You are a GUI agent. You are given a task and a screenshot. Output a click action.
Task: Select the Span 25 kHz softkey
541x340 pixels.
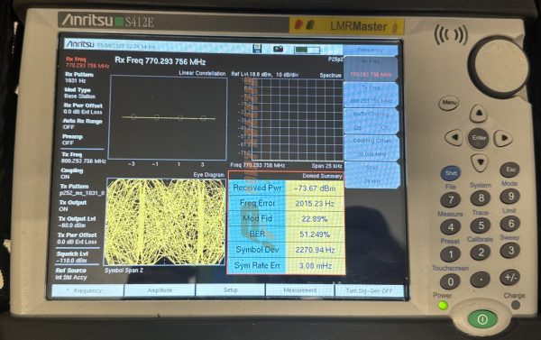click(x=371, y=174)
